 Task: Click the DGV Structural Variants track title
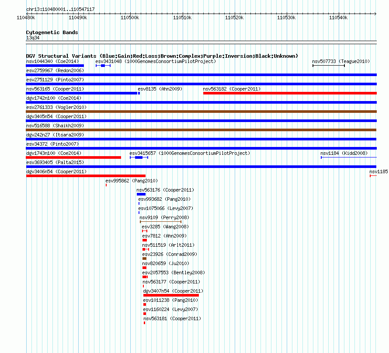point(162,56)
